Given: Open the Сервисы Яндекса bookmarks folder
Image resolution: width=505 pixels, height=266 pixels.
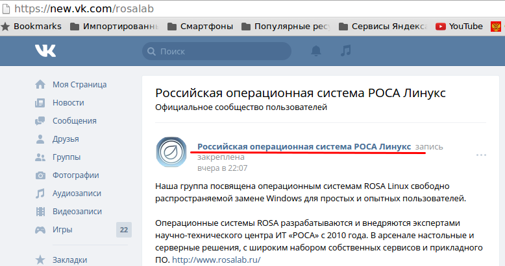Looking at the screenshot, I should coord(383,27).
